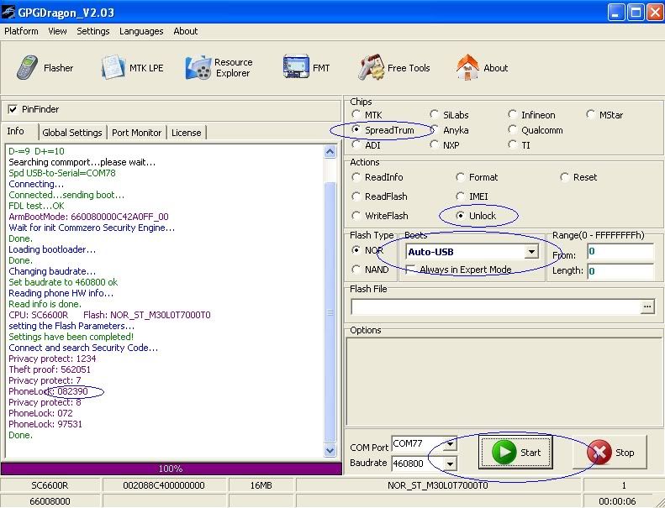Select the TI chip option
665x508 pixels.
[512, 145]
